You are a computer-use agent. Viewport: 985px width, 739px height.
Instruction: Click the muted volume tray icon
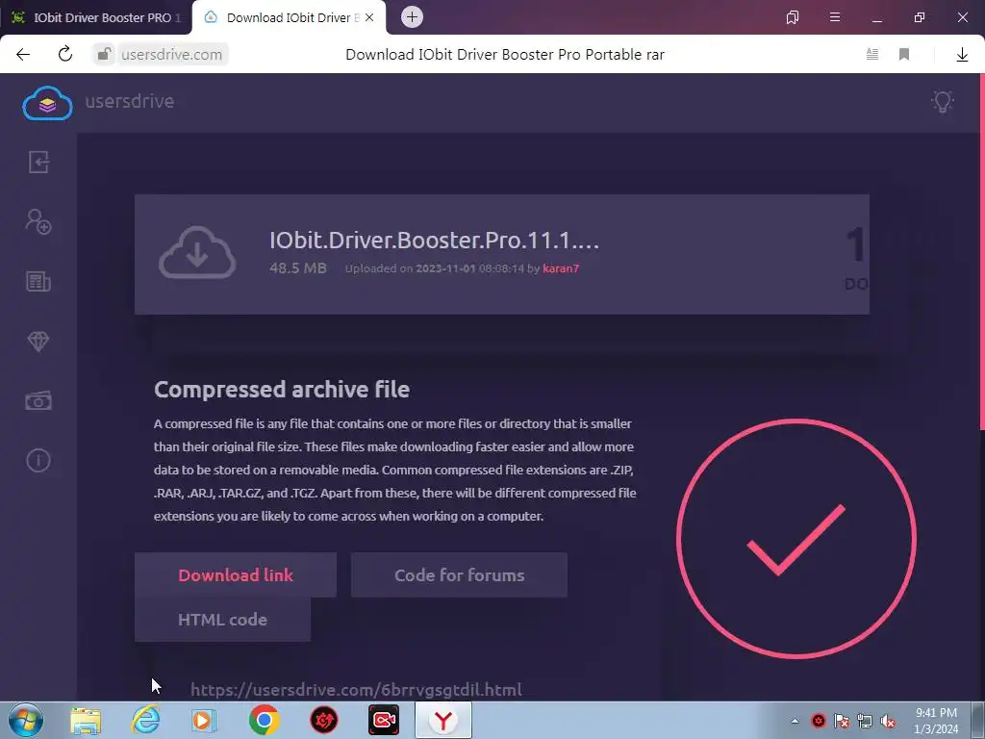pyautogui.click(x=888, y=721)
